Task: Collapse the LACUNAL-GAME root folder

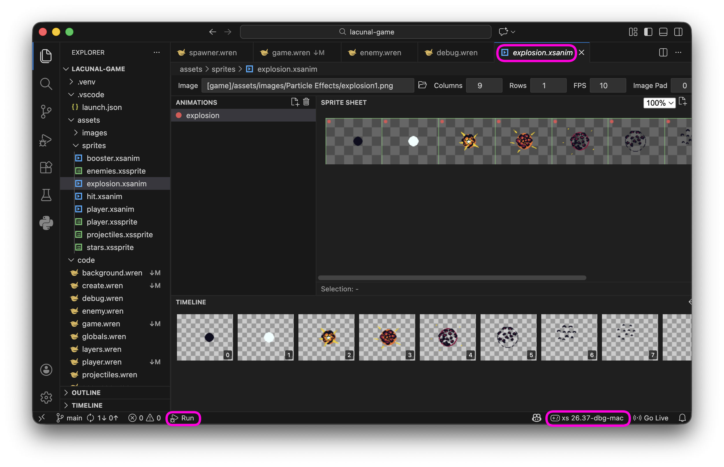Action: [66, 69]
